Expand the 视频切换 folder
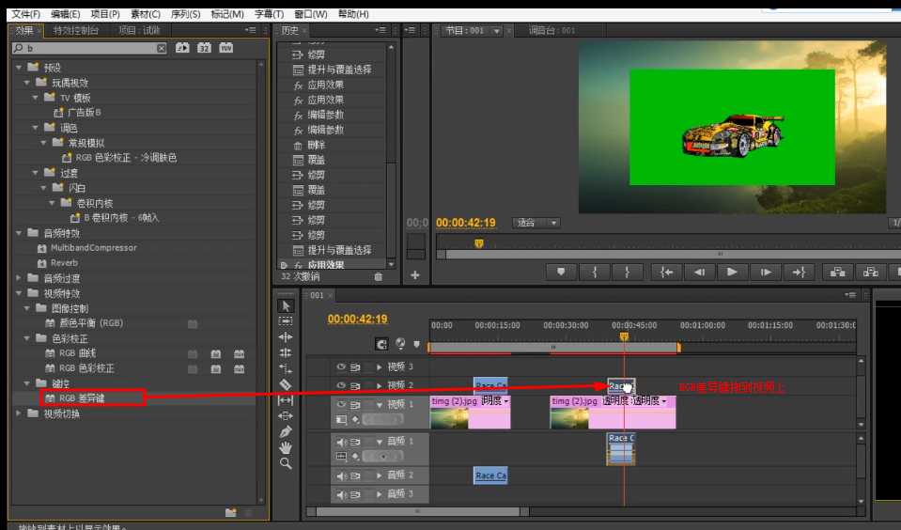Viewport: 901px width, 530px height. (x=19, y=413)
